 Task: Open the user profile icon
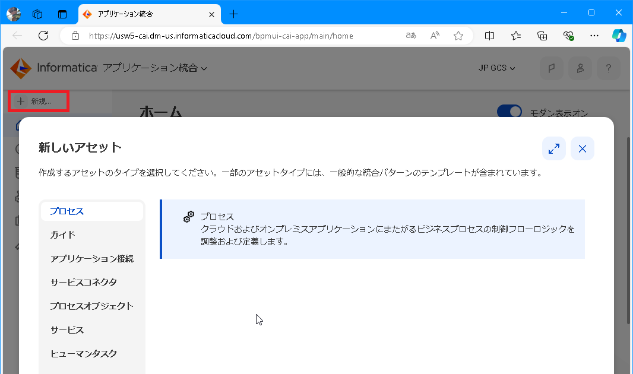580,68
